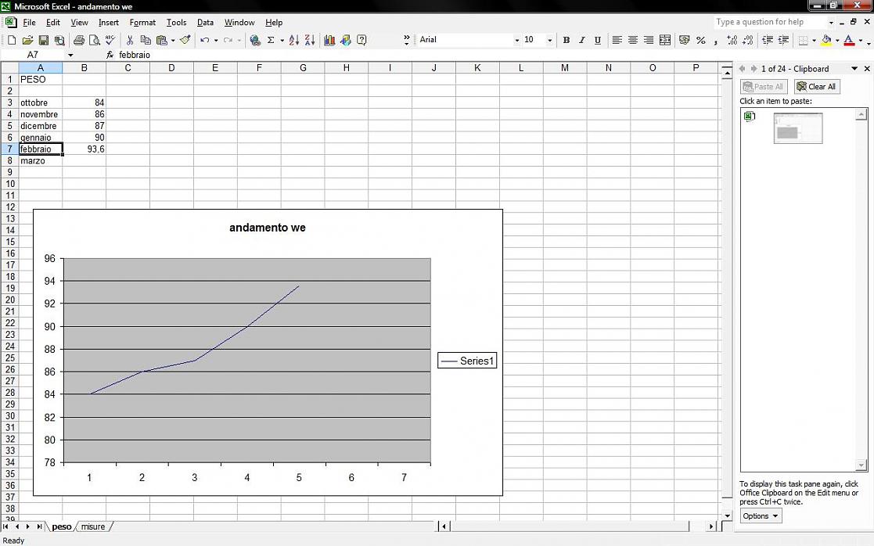Select the Format Painter brush
Screen dimensions: 874x546
[185, 40]
